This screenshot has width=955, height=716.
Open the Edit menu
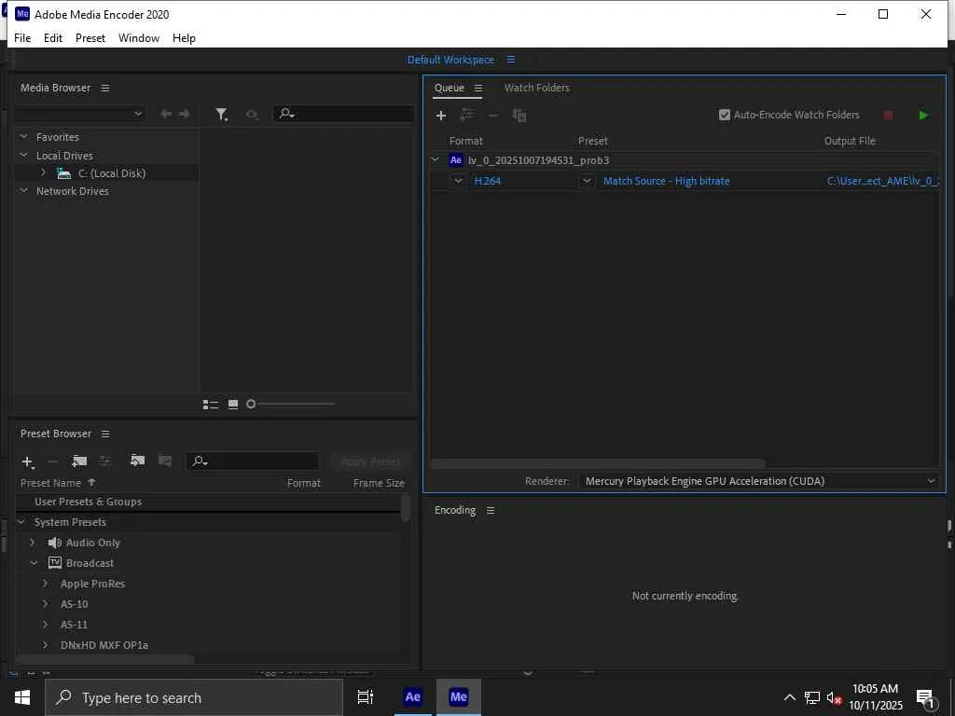click(53, 37)
